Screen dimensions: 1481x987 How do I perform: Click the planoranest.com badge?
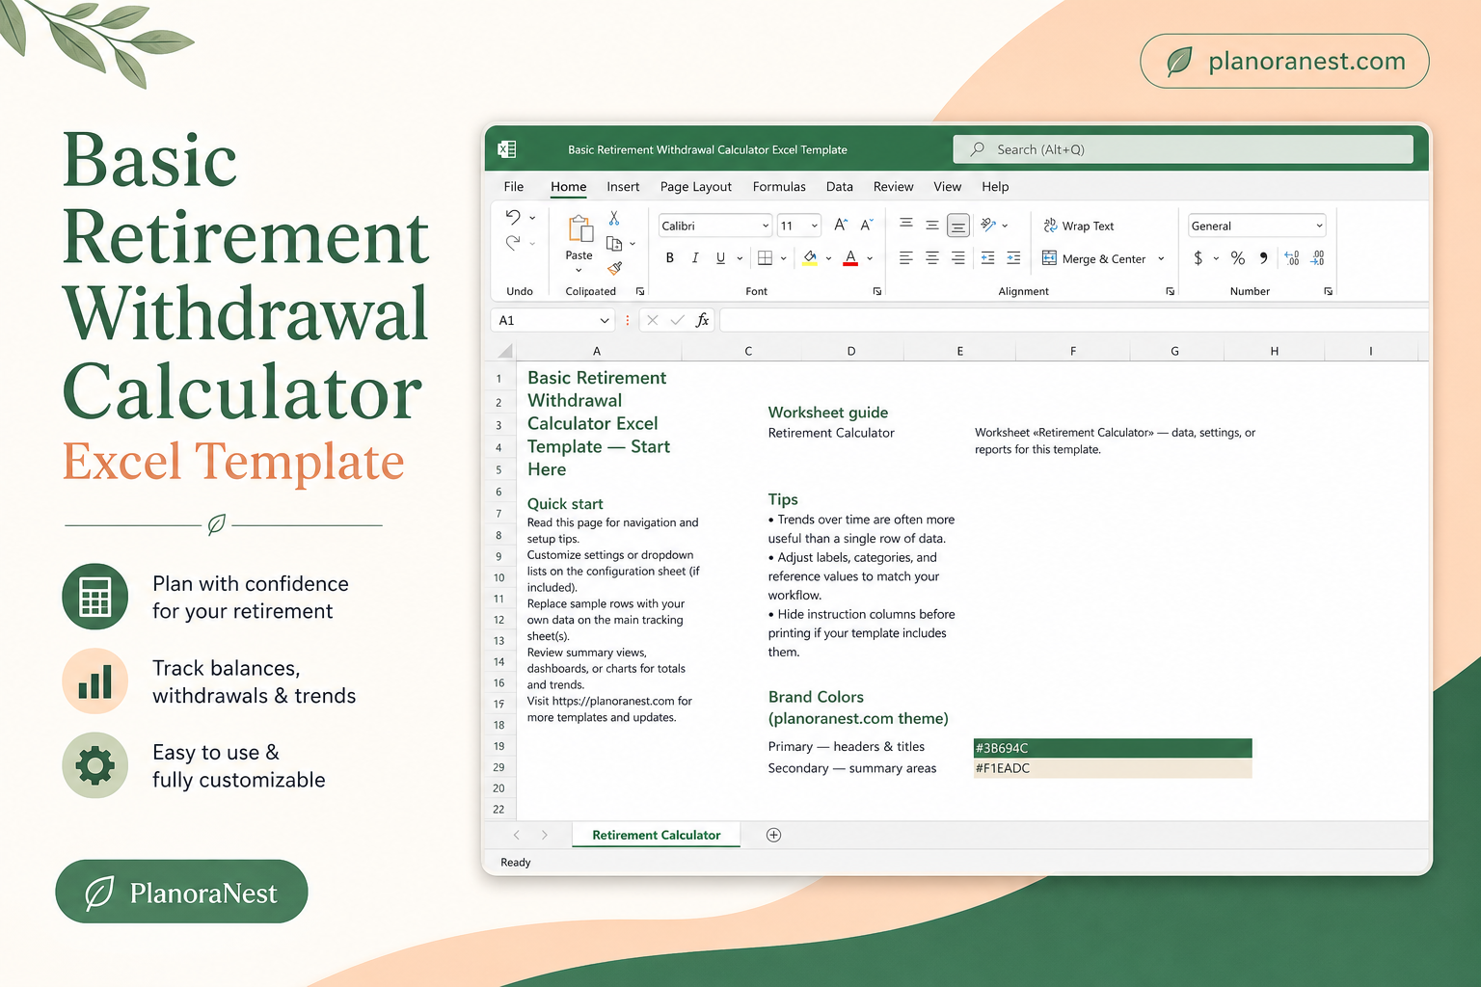[1284, 61]
